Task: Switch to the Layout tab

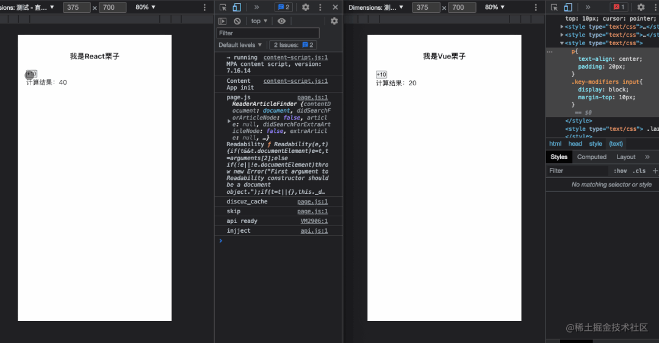Action: (626, 157)
